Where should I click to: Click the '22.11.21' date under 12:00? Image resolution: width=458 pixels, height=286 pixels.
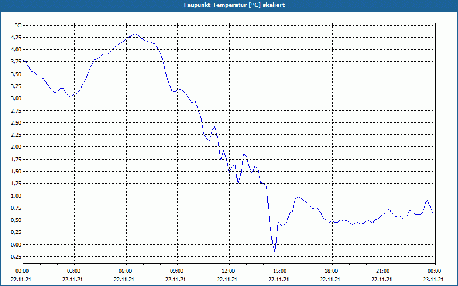tap(227, 280)
